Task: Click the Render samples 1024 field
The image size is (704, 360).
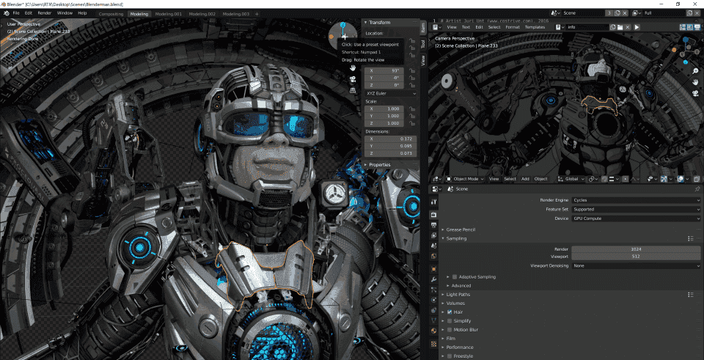Action: [636, 249]
